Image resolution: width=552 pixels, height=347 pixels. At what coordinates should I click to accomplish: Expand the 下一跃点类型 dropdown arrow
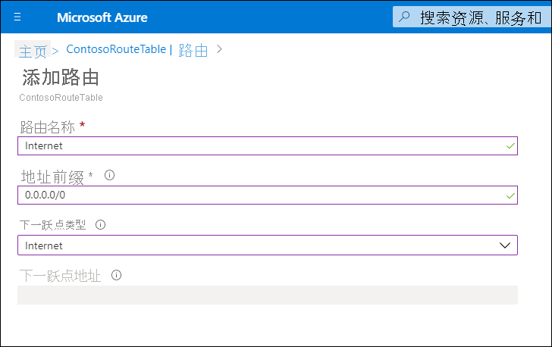(505, 245)
